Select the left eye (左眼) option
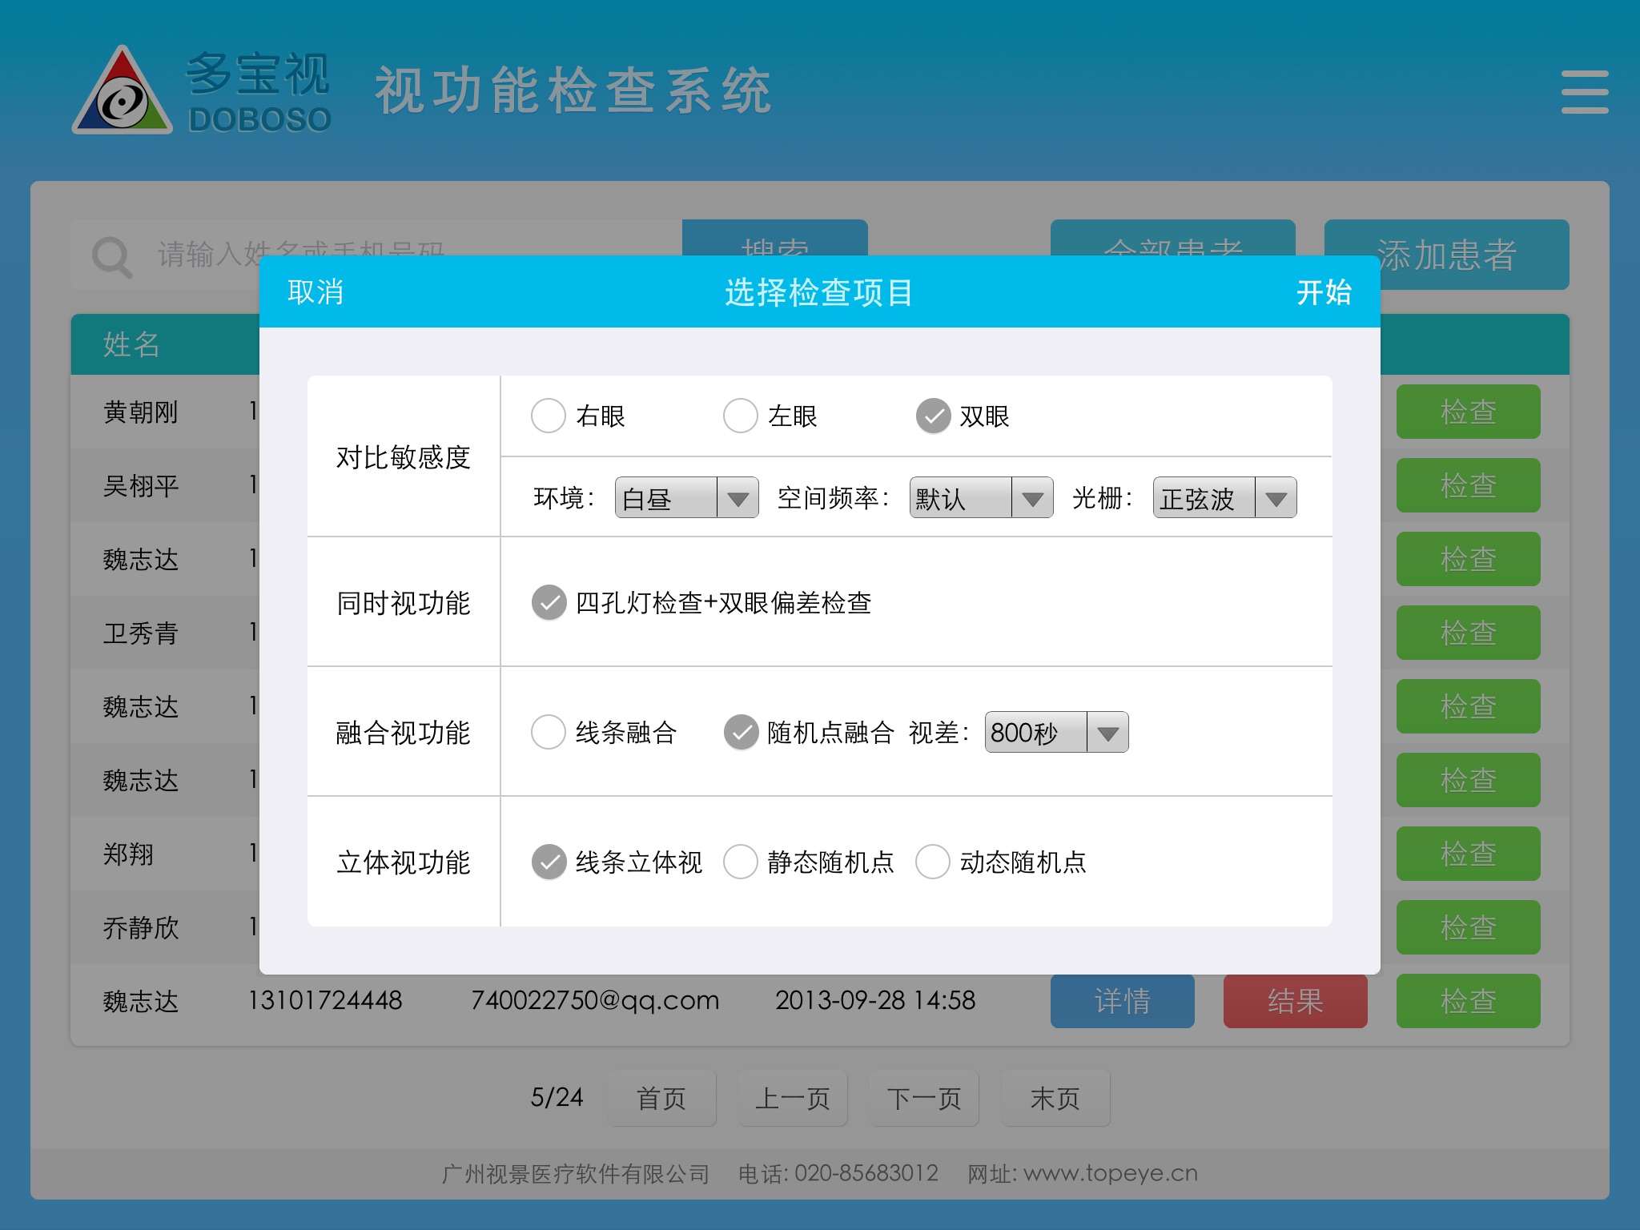This screenshot has width=1640, height=1230. click(741, 416)
